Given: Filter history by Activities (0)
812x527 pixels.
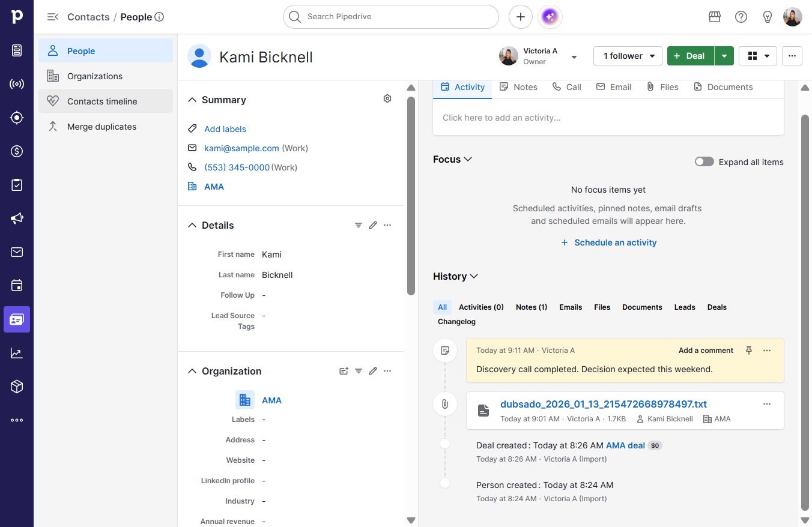Looking at the screenshot, I should click(481, 307).
